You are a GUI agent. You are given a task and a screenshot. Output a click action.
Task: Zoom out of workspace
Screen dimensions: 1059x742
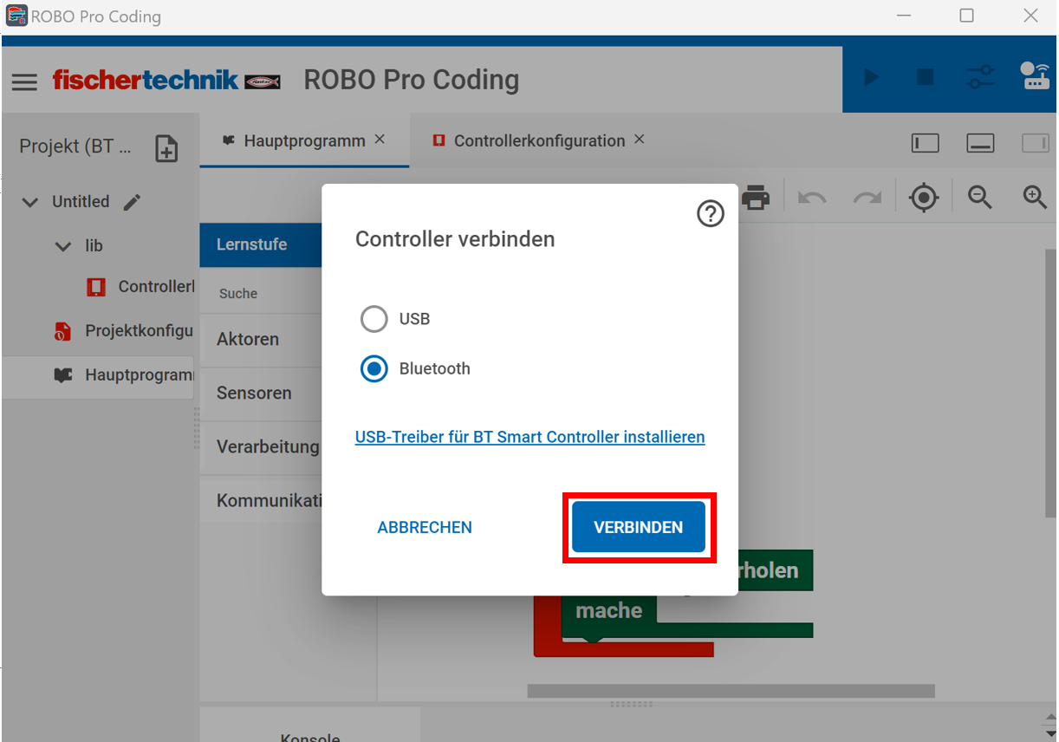pyautogui.click(x=980, y=197)
